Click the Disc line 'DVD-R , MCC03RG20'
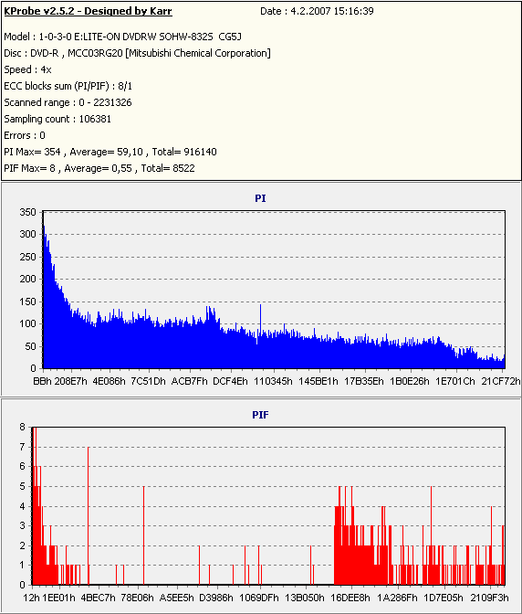Viewport: 522px width, 614px height. 77,53
